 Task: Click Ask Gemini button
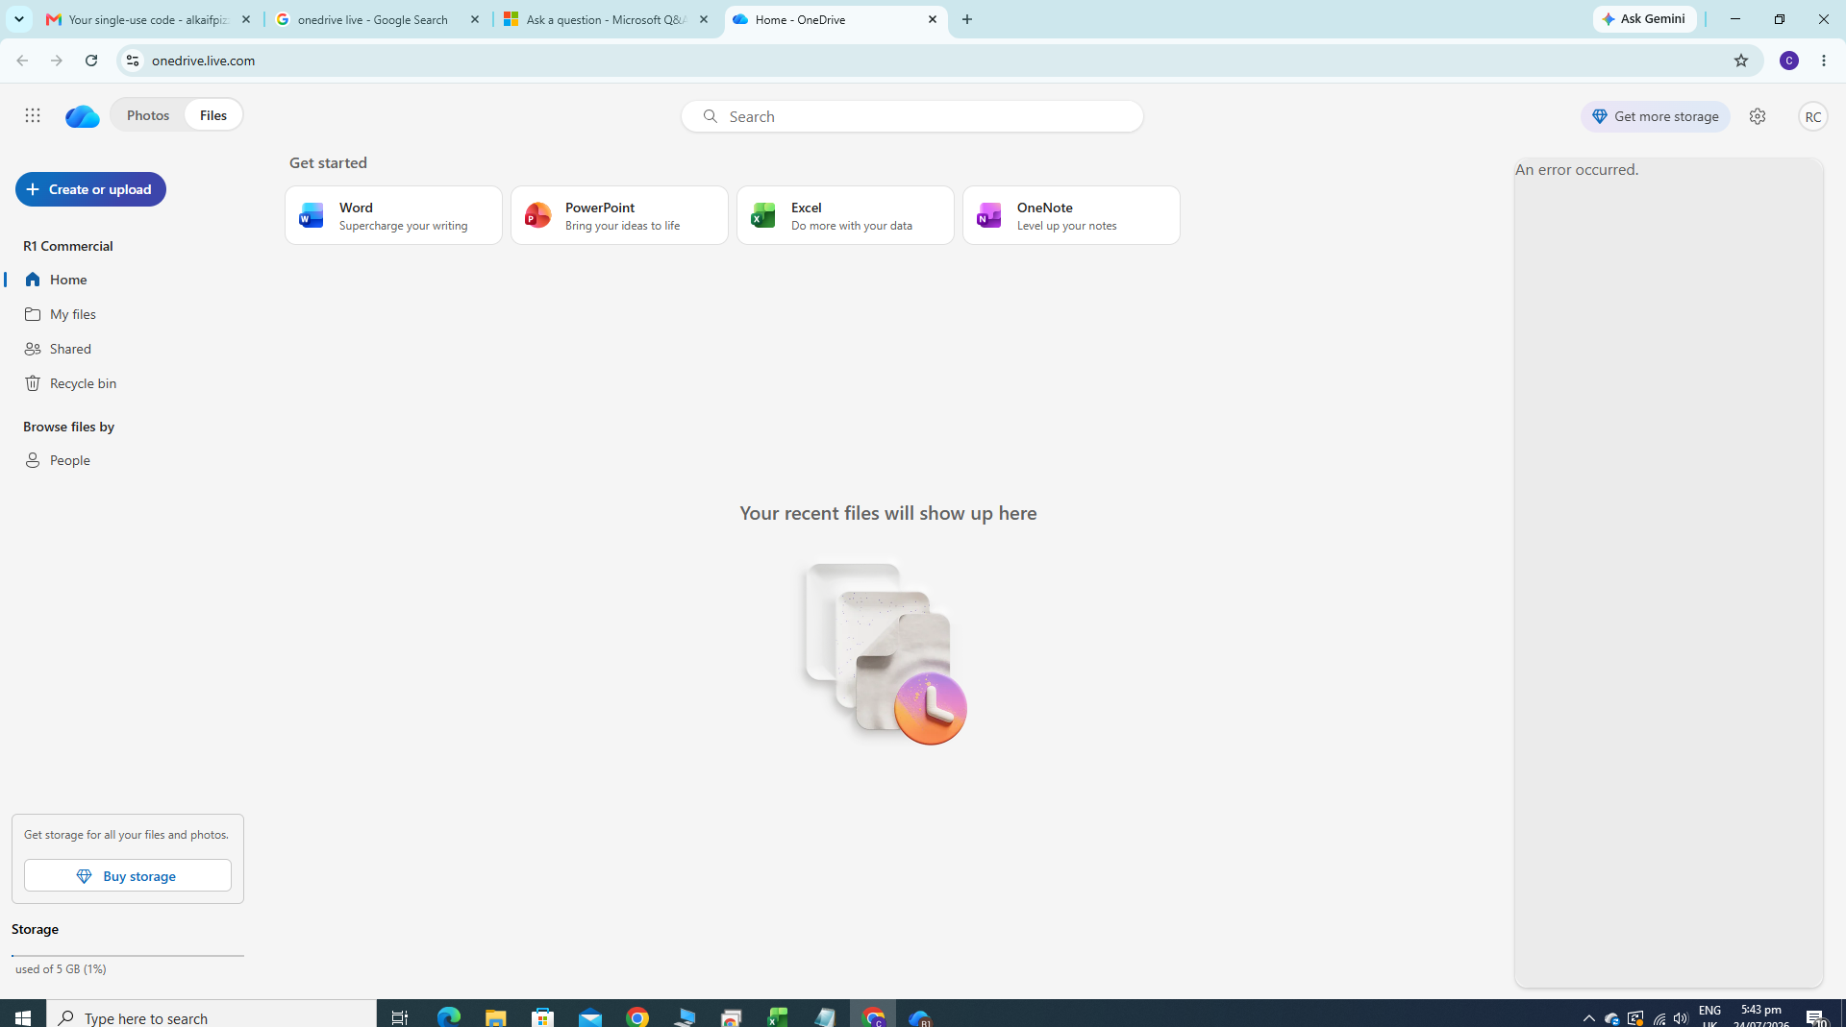click(1645, 19)
